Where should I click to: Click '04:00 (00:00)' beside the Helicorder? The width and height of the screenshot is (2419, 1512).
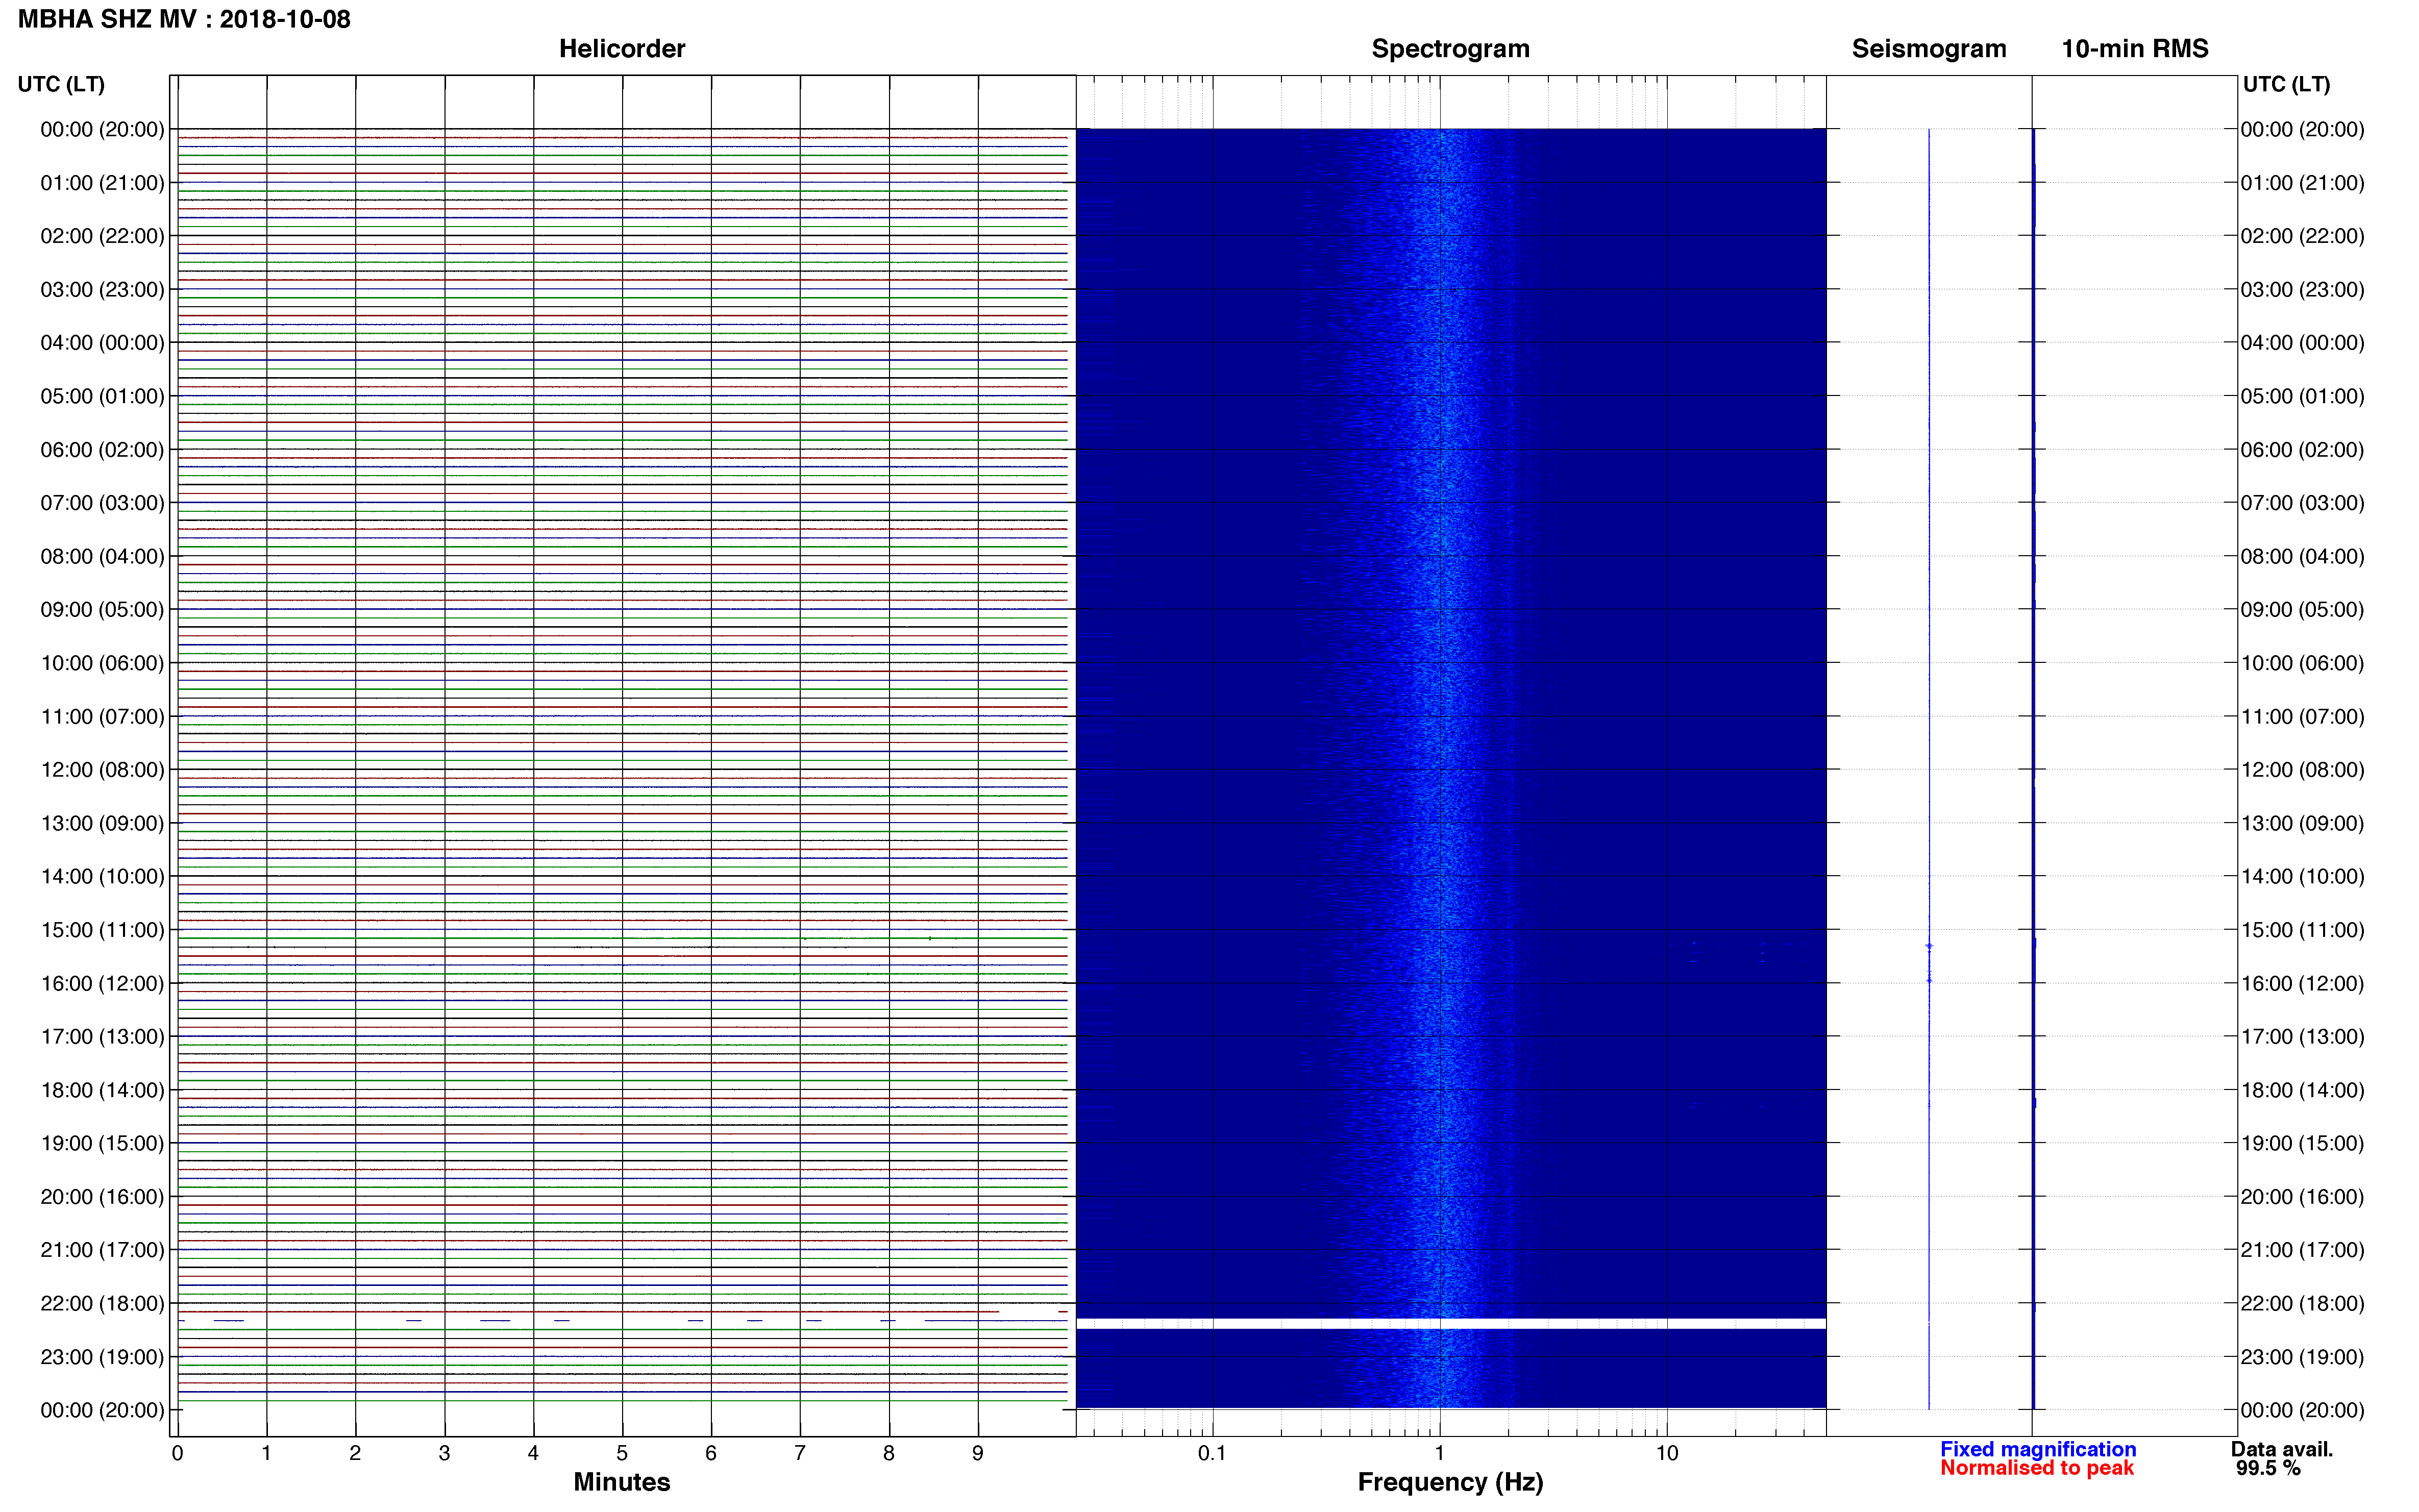pyautogui.click(x=102, y=343)
